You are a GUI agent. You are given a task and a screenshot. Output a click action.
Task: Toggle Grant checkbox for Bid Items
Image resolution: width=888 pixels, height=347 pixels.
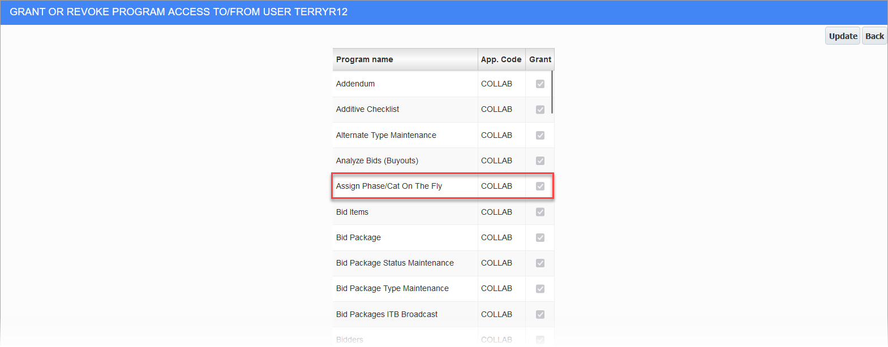(x=540, y=212)
